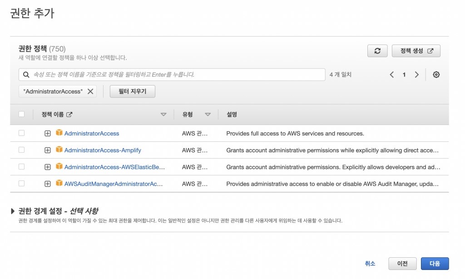Screen dimensions: 465x279
Task: Expand the AdministratorAccess policy details
Action: click(x=47, y=134)
